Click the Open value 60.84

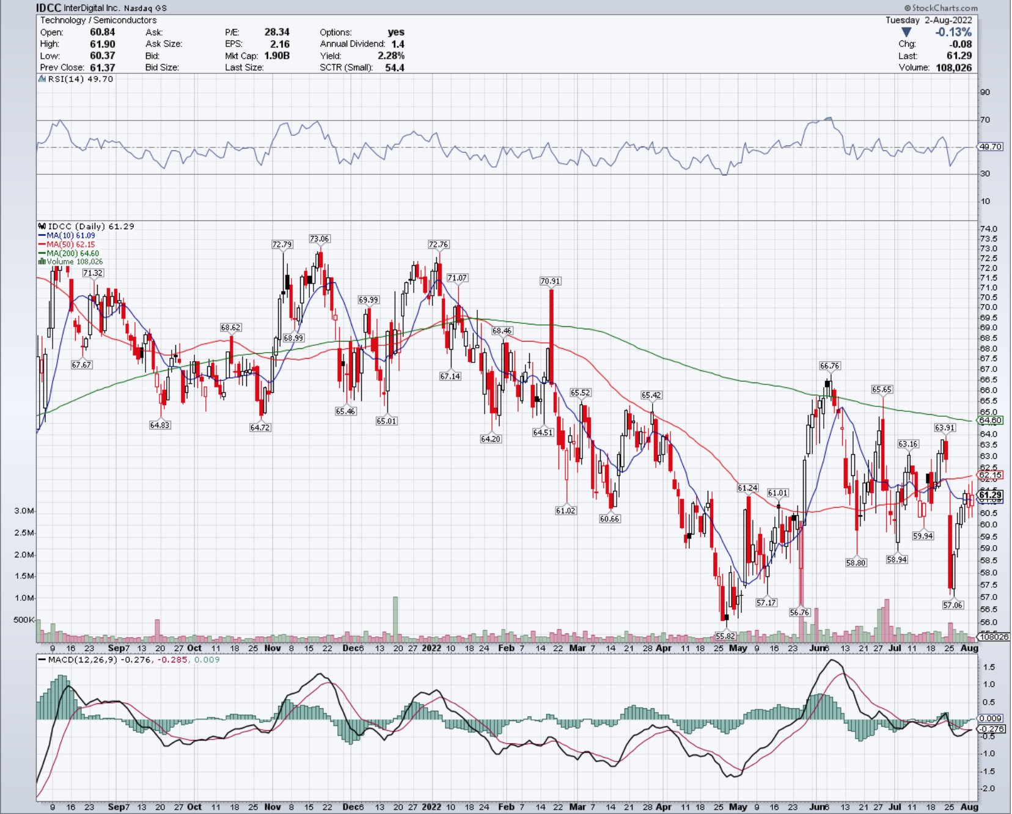[x=103, y=32]
